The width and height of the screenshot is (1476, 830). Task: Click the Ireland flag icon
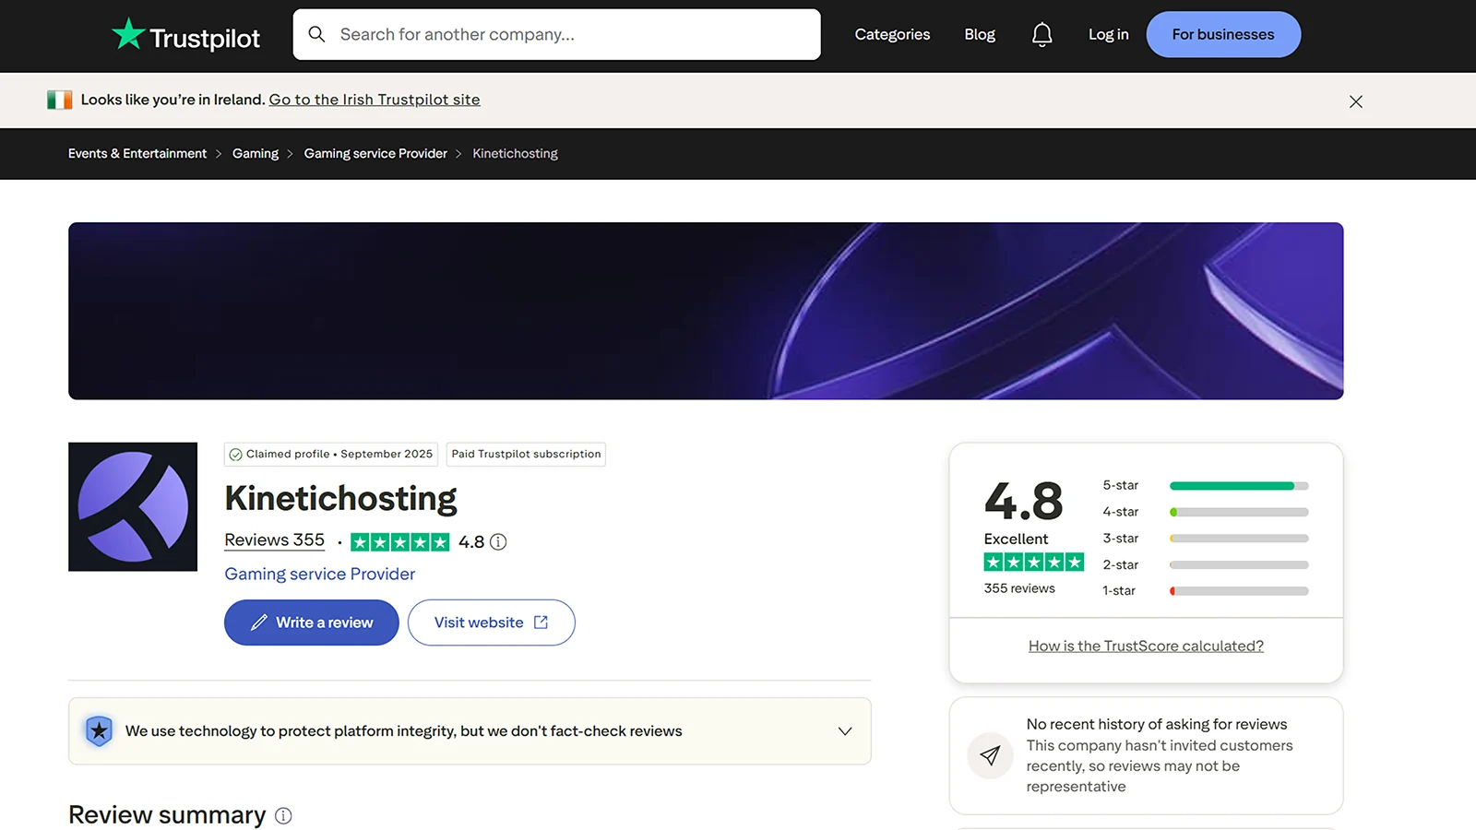pyautogui.click(x=60, y=100)
